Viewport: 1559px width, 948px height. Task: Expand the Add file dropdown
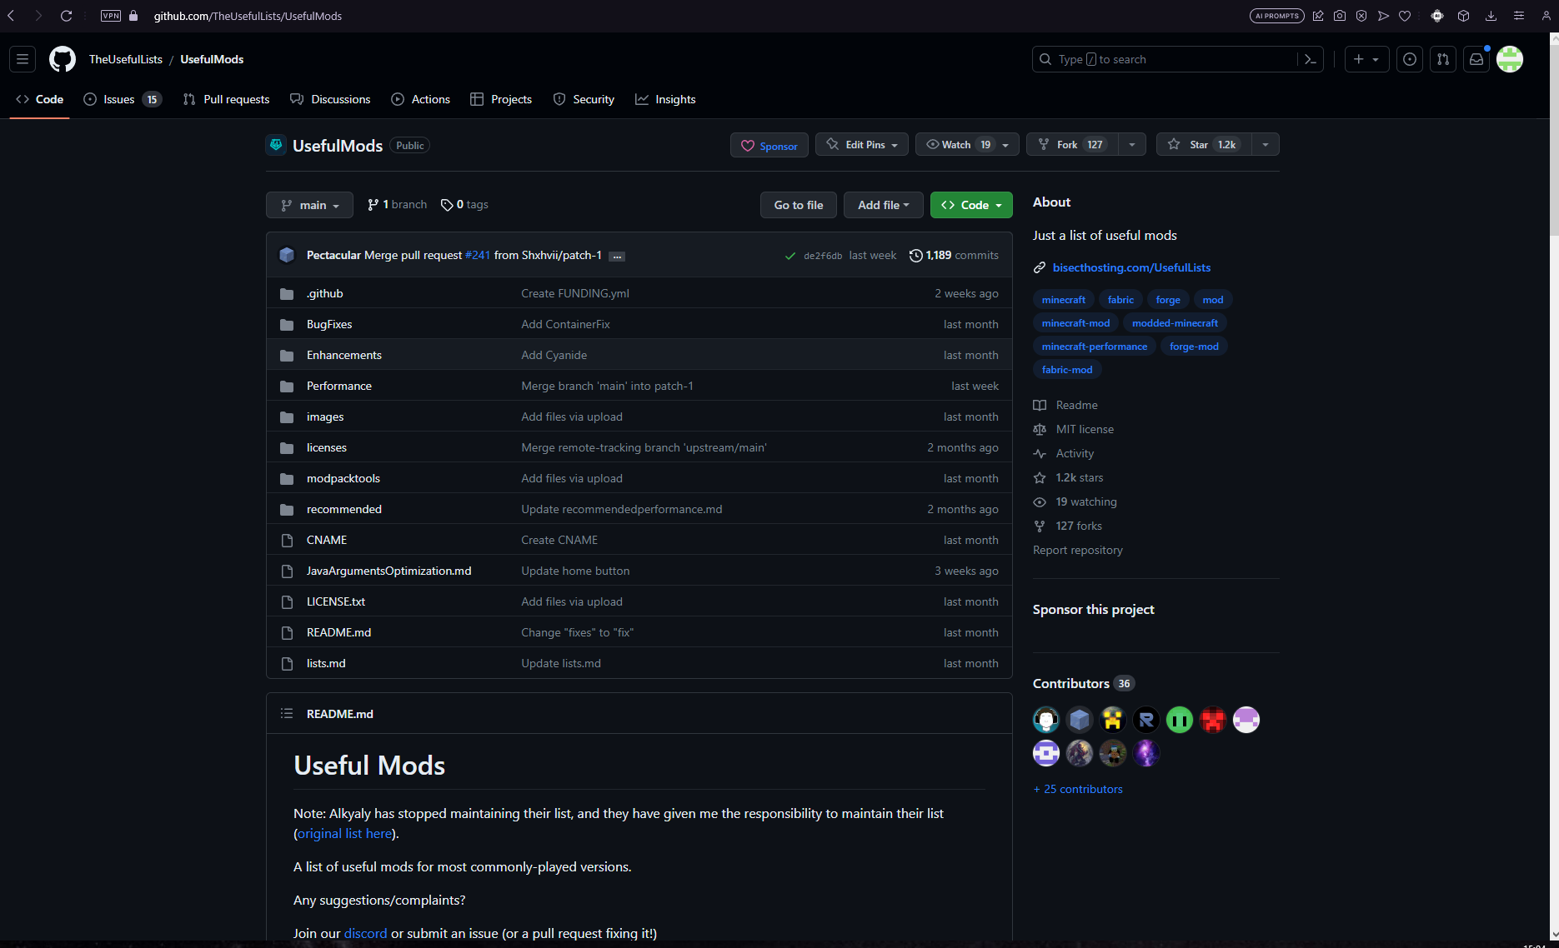point(882,205)
